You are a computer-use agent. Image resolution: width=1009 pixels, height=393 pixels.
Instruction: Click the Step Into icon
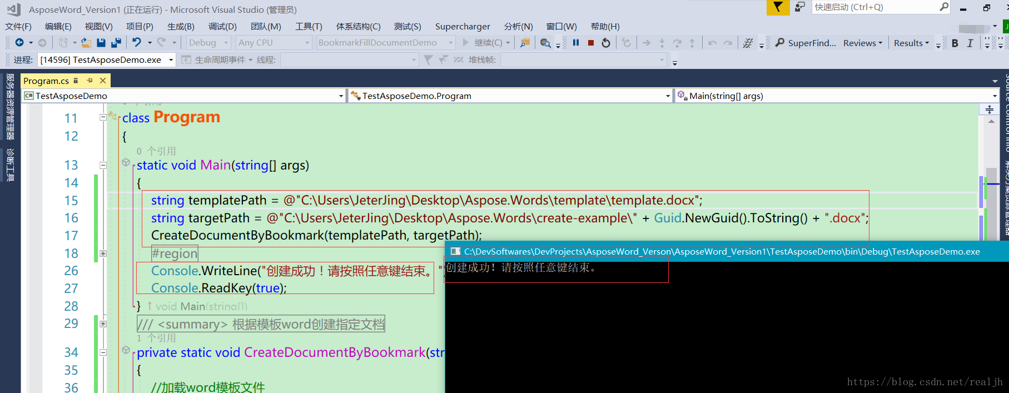(x=662, y=43)
